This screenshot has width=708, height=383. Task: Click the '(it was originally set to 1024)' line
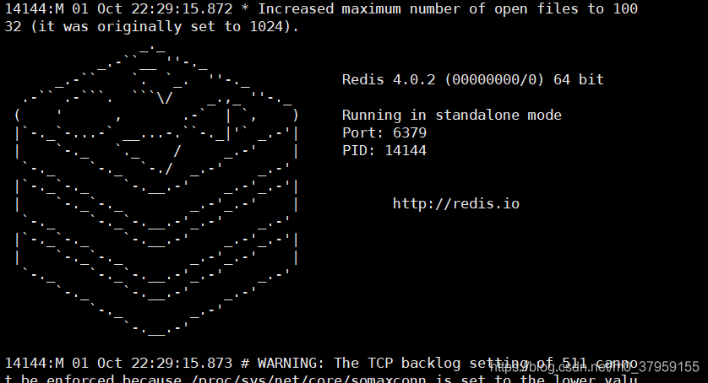152,27
